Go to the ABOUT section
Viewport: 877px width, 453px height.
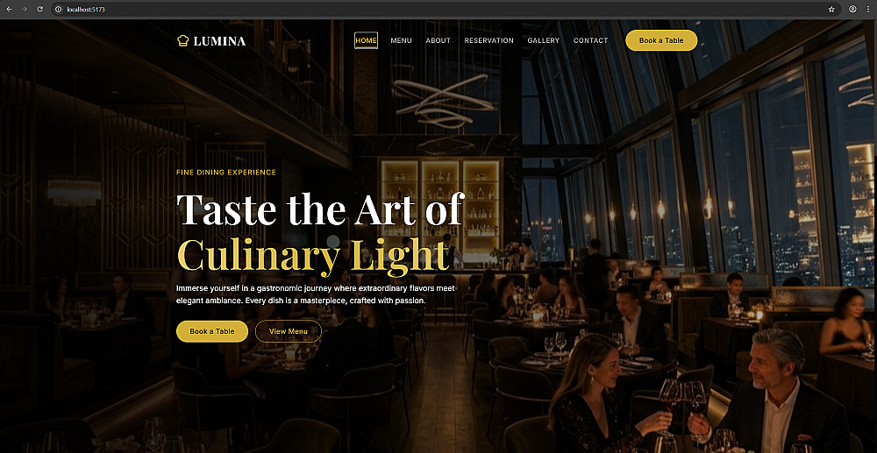click(438, 40)
